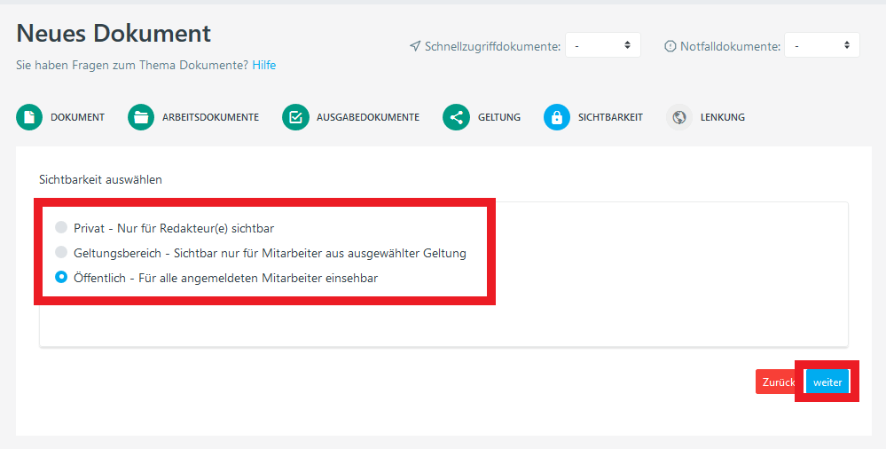Click the Dokument step file icon
886x449 pixels.
click(29, 117)
